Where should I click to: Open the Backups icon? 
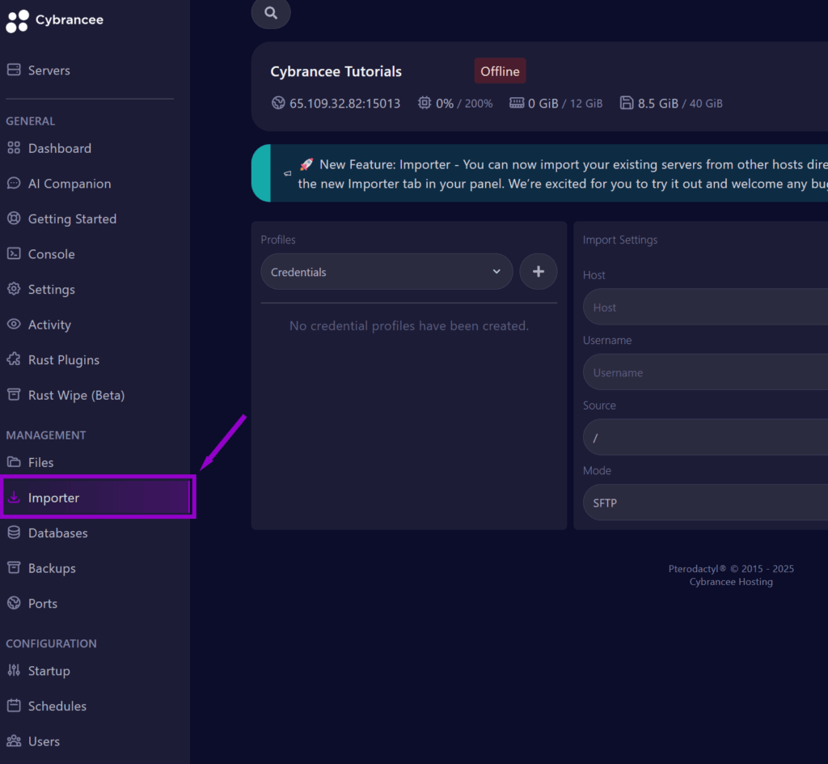(14, 567)
